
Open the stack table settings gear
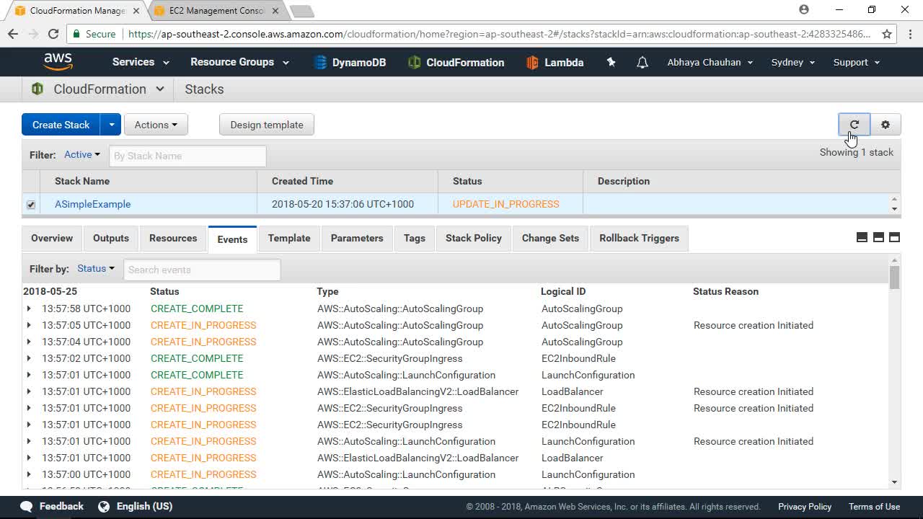(x=886, y=125)
